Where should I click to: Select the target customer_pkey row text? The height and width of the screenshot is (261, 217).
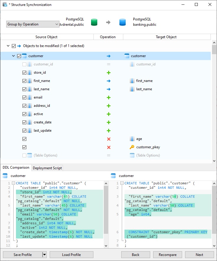(148, 147)
